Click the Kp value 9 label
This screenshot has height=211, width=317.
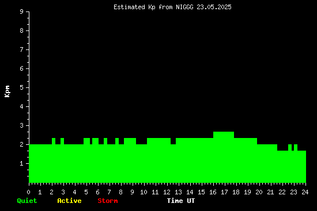click(x=22, y=11)
